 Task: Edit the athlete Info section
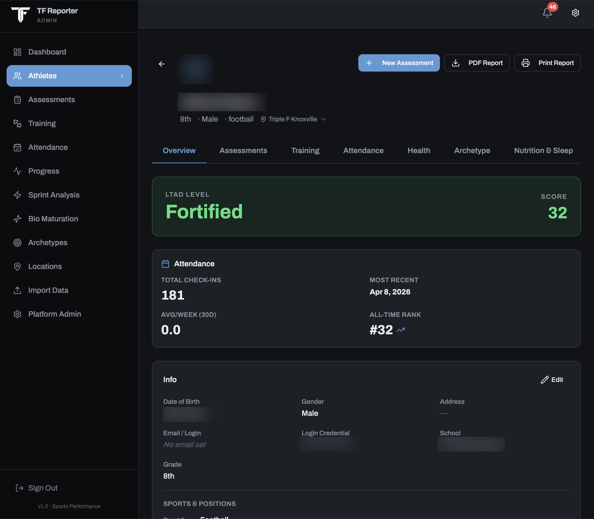[552, 380]
